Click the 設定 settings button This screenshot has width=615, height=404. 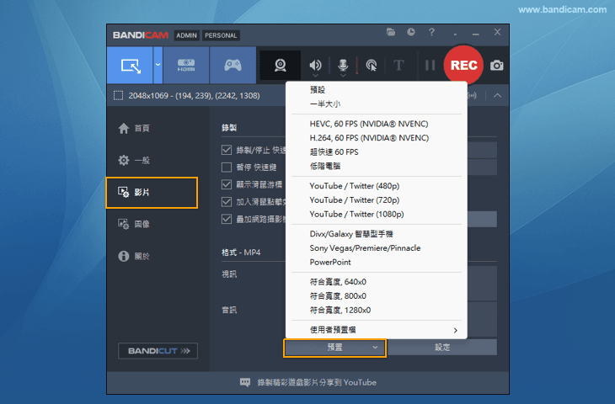point(442,348)
